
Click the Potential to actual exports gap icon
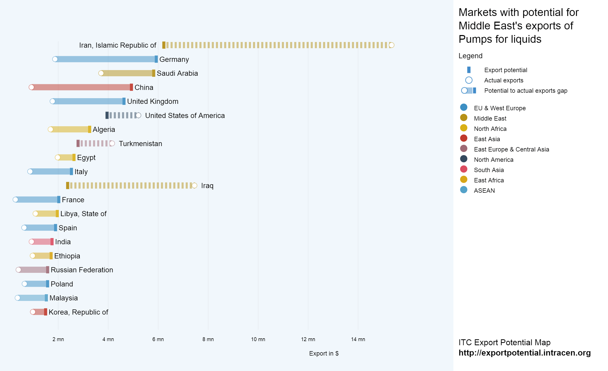click(x=469, y=90)
